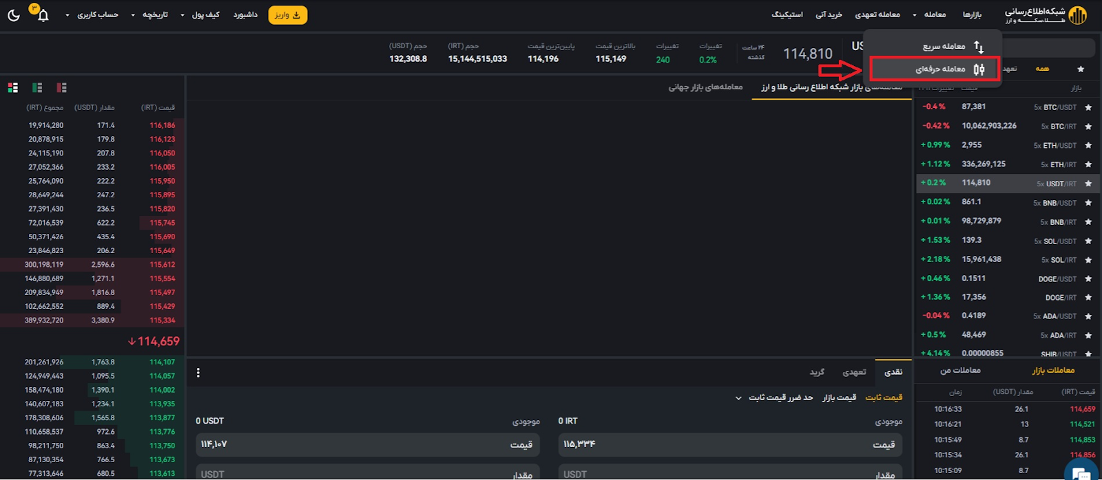Select معامله سریع from the trade menu

(944, 46)
